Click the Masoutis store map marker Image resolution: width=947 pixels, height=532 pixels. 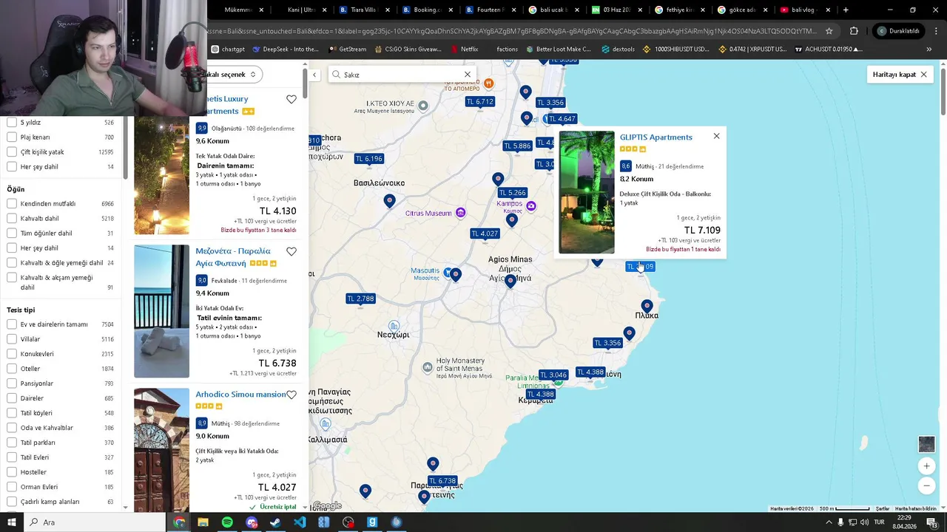coord(448,273)
